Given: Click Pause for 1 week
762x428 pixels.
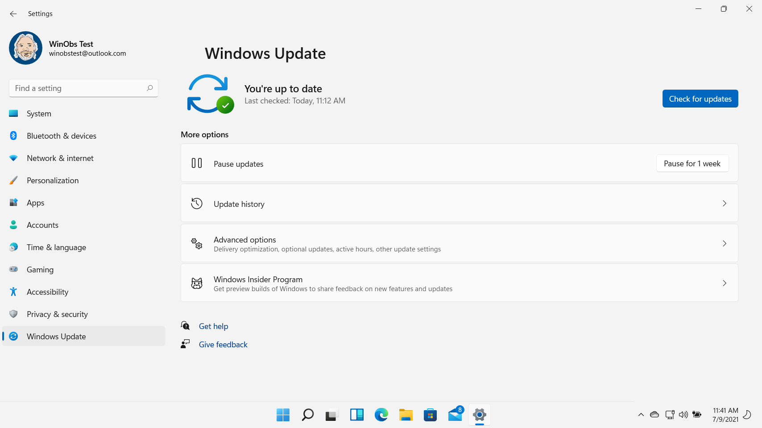Looking at the screenshot, I should click(x=692, y=163).
